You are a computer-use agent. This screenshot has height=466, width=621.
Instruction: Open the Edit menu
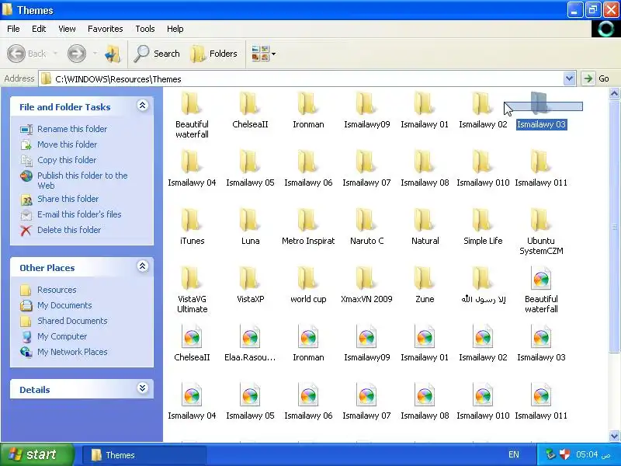pos(39,29)
